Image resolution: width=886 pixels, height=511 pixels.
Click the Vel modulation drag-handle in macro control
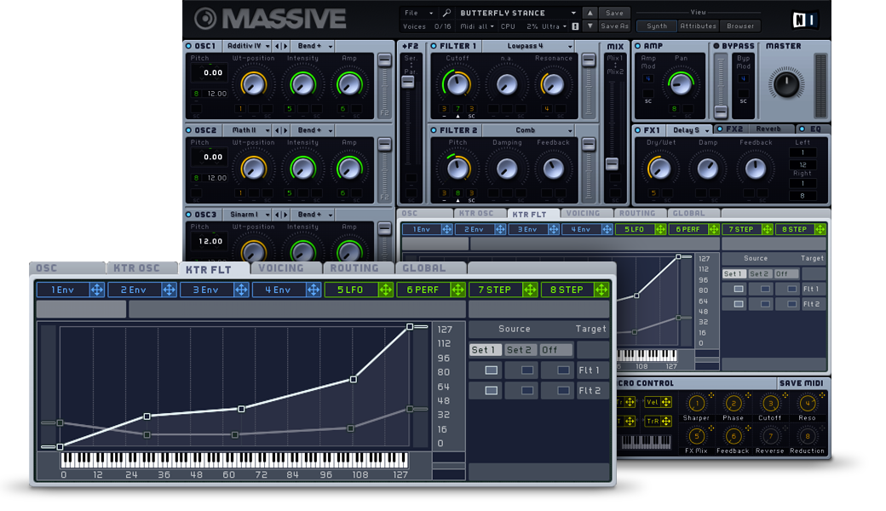tap(666, 402)
